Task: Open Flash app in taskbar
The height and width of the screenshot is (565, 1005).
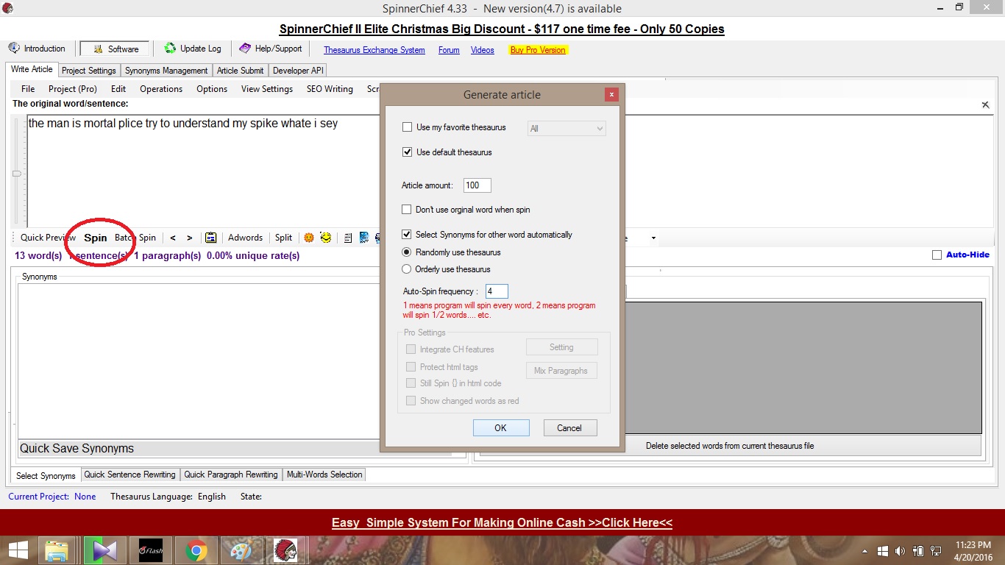Action: (x=151, y=550)
